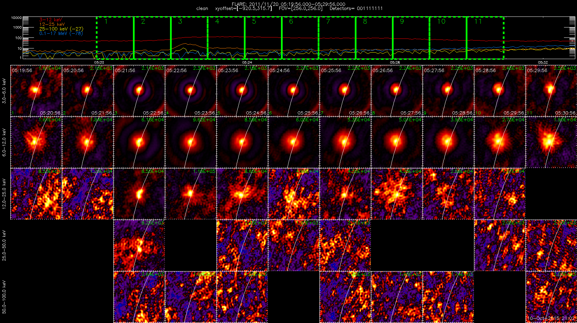The image size is (577, 323).
Task: Click the 05:24 time axis tick label
Action: [247, 63]
